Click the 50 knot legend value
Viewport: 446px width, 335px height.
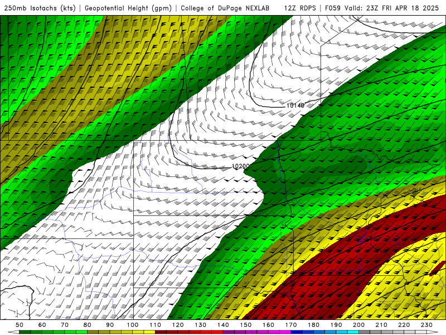pos(20,325)
